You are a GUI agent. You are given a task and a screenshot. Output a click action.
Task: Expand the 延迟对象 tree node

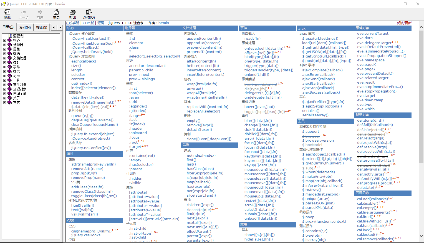tap(4, 89)
